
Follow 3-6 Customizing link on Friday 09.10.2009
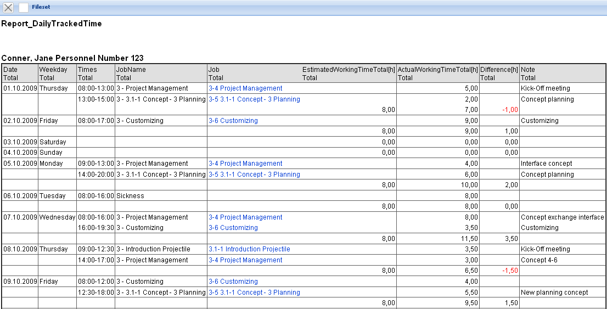[x=233, y=282]
